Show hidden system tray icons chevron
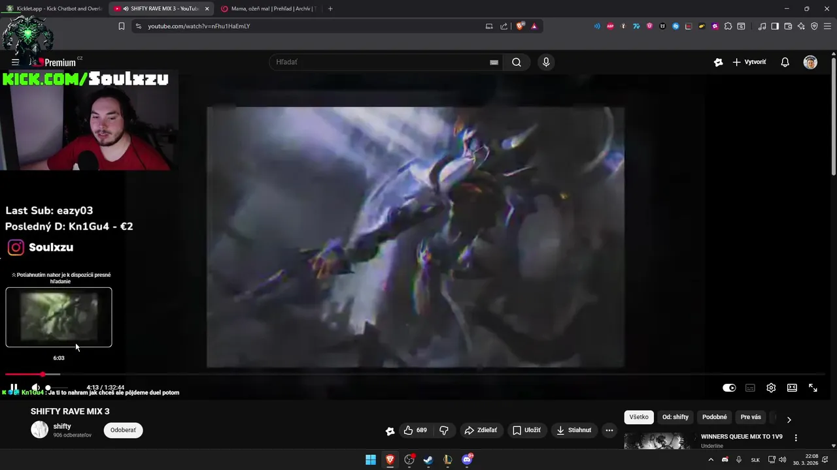Screen dimensions: 837x470 [x=711, y=460]
